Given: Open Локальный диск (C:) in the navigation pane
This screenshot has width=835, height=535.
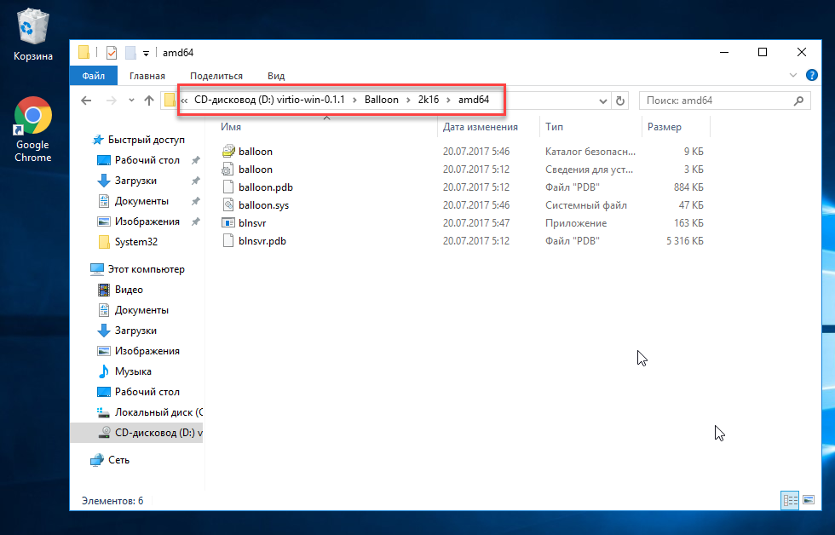Looking at the screenshot, I should point(150,412).
